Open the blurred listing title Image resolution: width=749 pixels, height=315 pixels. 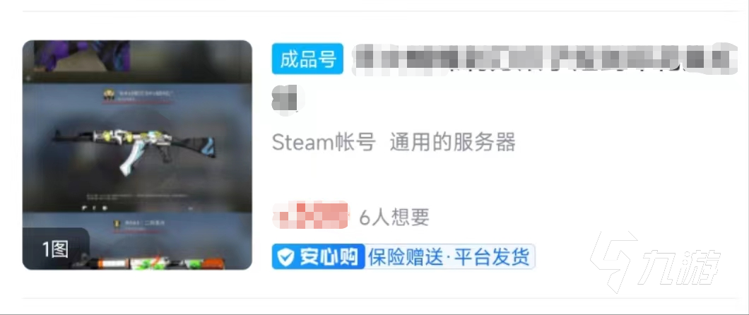pyautogui.click(x=545, y=59)
